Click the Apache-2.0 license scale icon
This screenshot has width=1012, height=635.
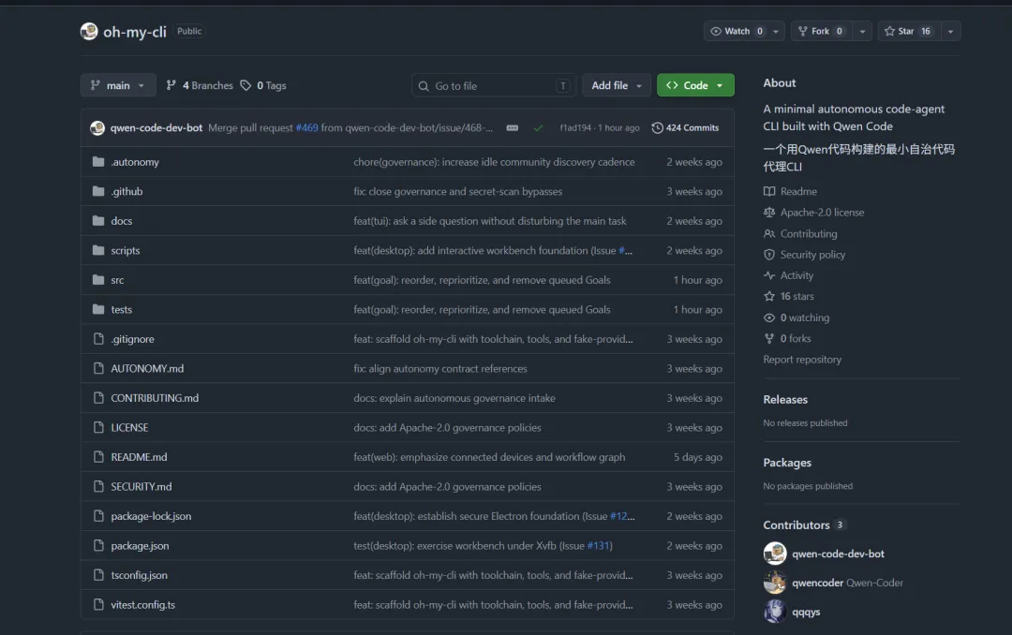click(x=769, y=213)
